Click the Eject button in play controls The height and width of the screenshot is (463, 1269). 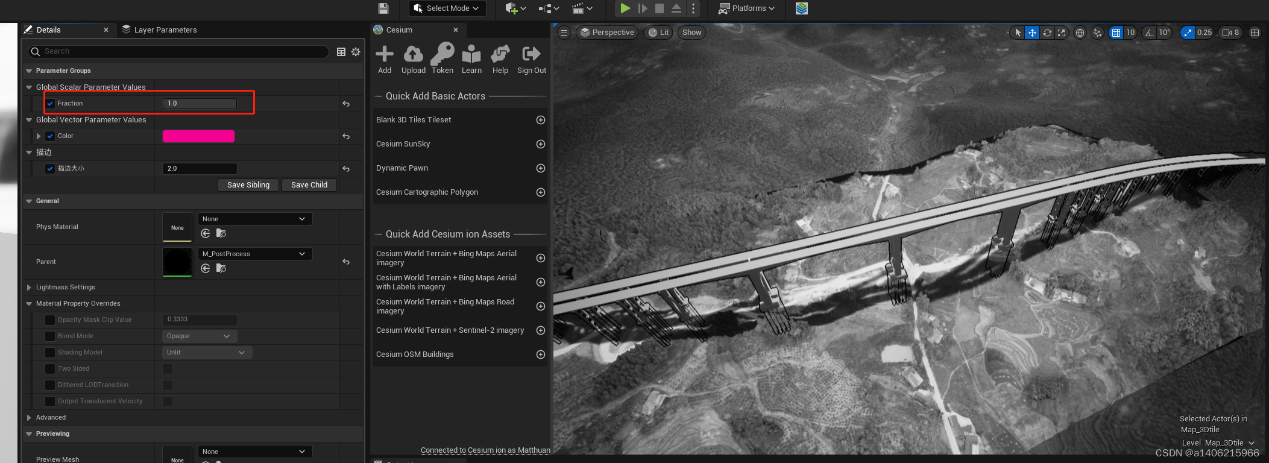(676, 8)
